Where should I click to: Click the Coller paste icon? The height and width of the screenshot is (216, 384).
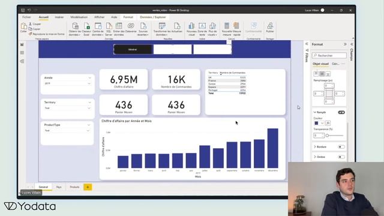tap(23, 26)
